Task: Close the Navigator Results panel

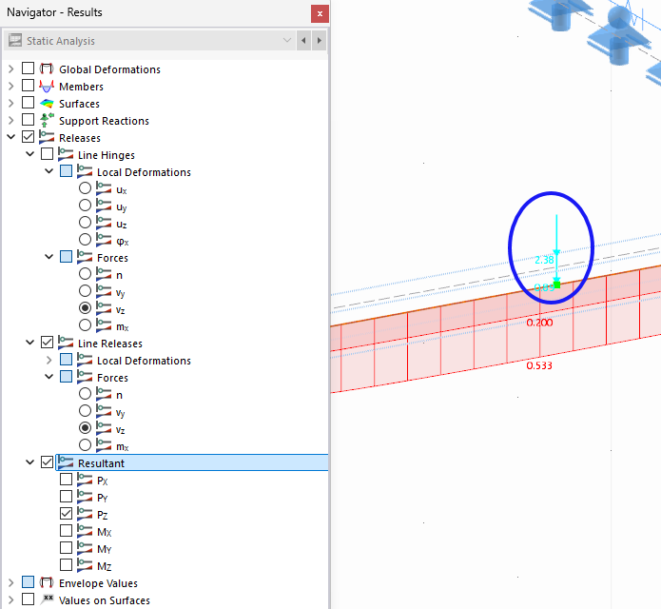Action: click(320, 13)
